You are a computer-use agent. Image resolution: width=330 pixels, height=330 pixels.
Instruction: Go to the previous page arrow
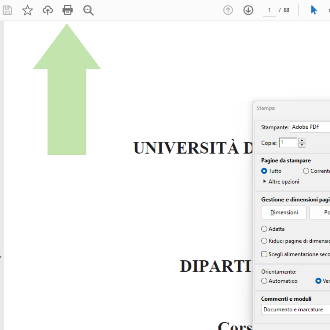228,10
